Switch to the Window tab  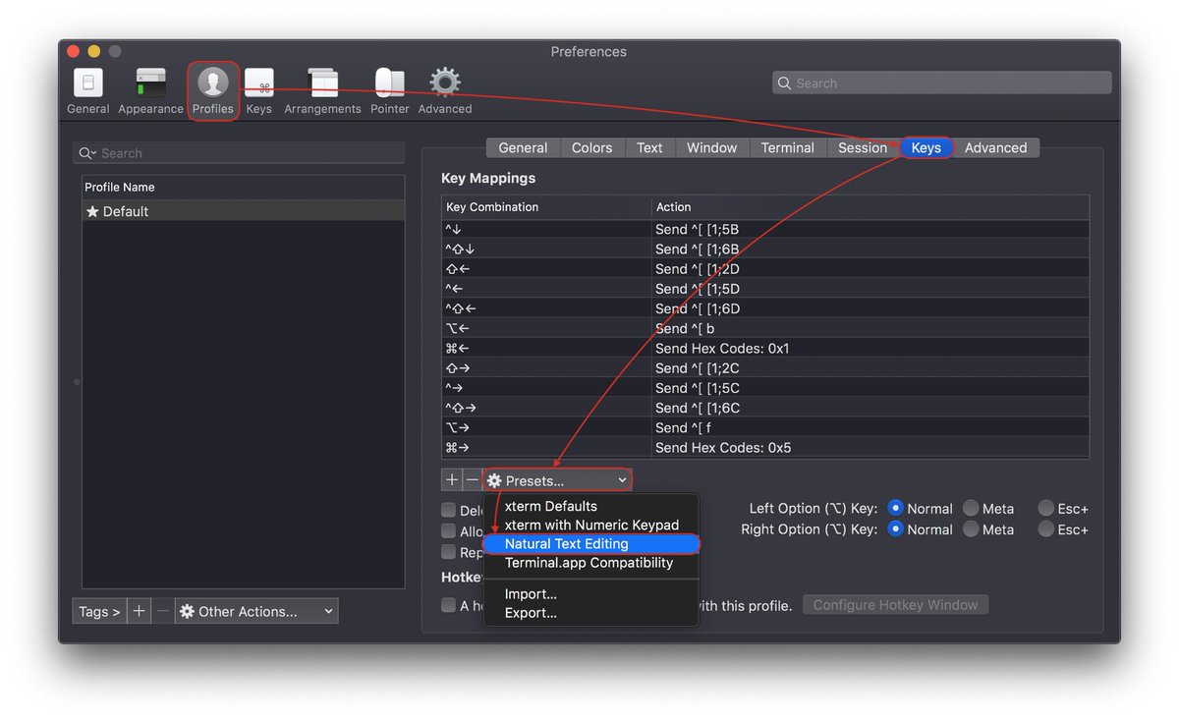pos(711,147)
